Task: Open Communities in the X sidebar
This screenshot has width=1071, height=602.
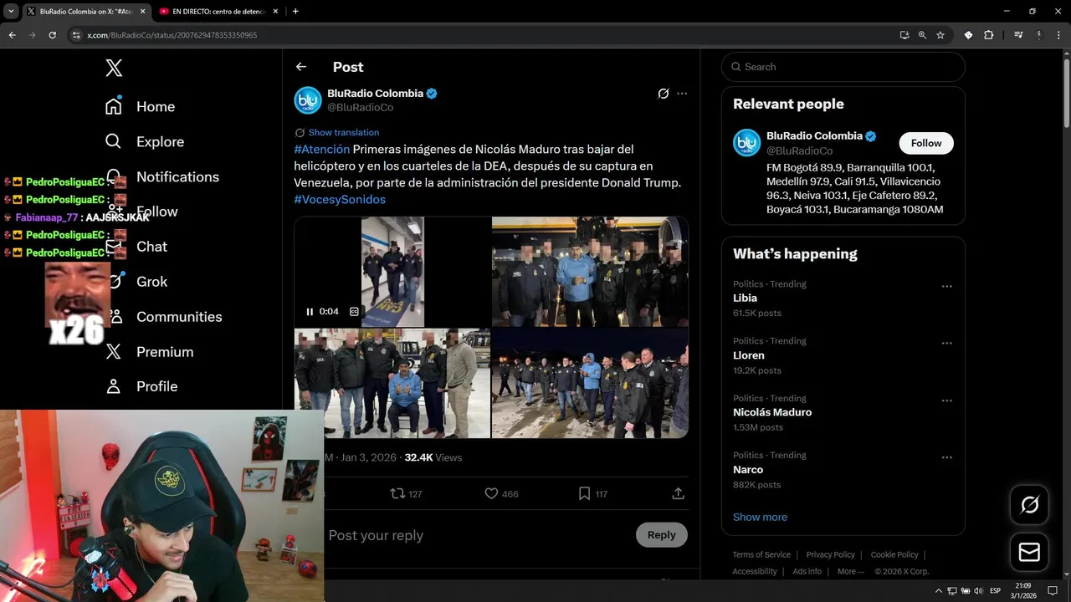Action: pos(163,317)
